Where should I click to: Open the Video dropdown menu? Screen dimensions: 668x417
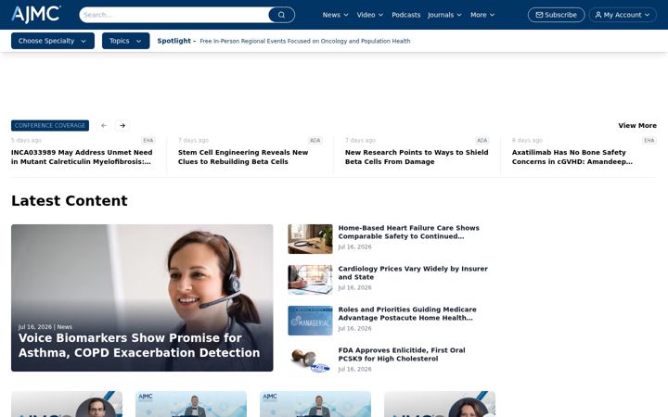(x=370, y=15)
